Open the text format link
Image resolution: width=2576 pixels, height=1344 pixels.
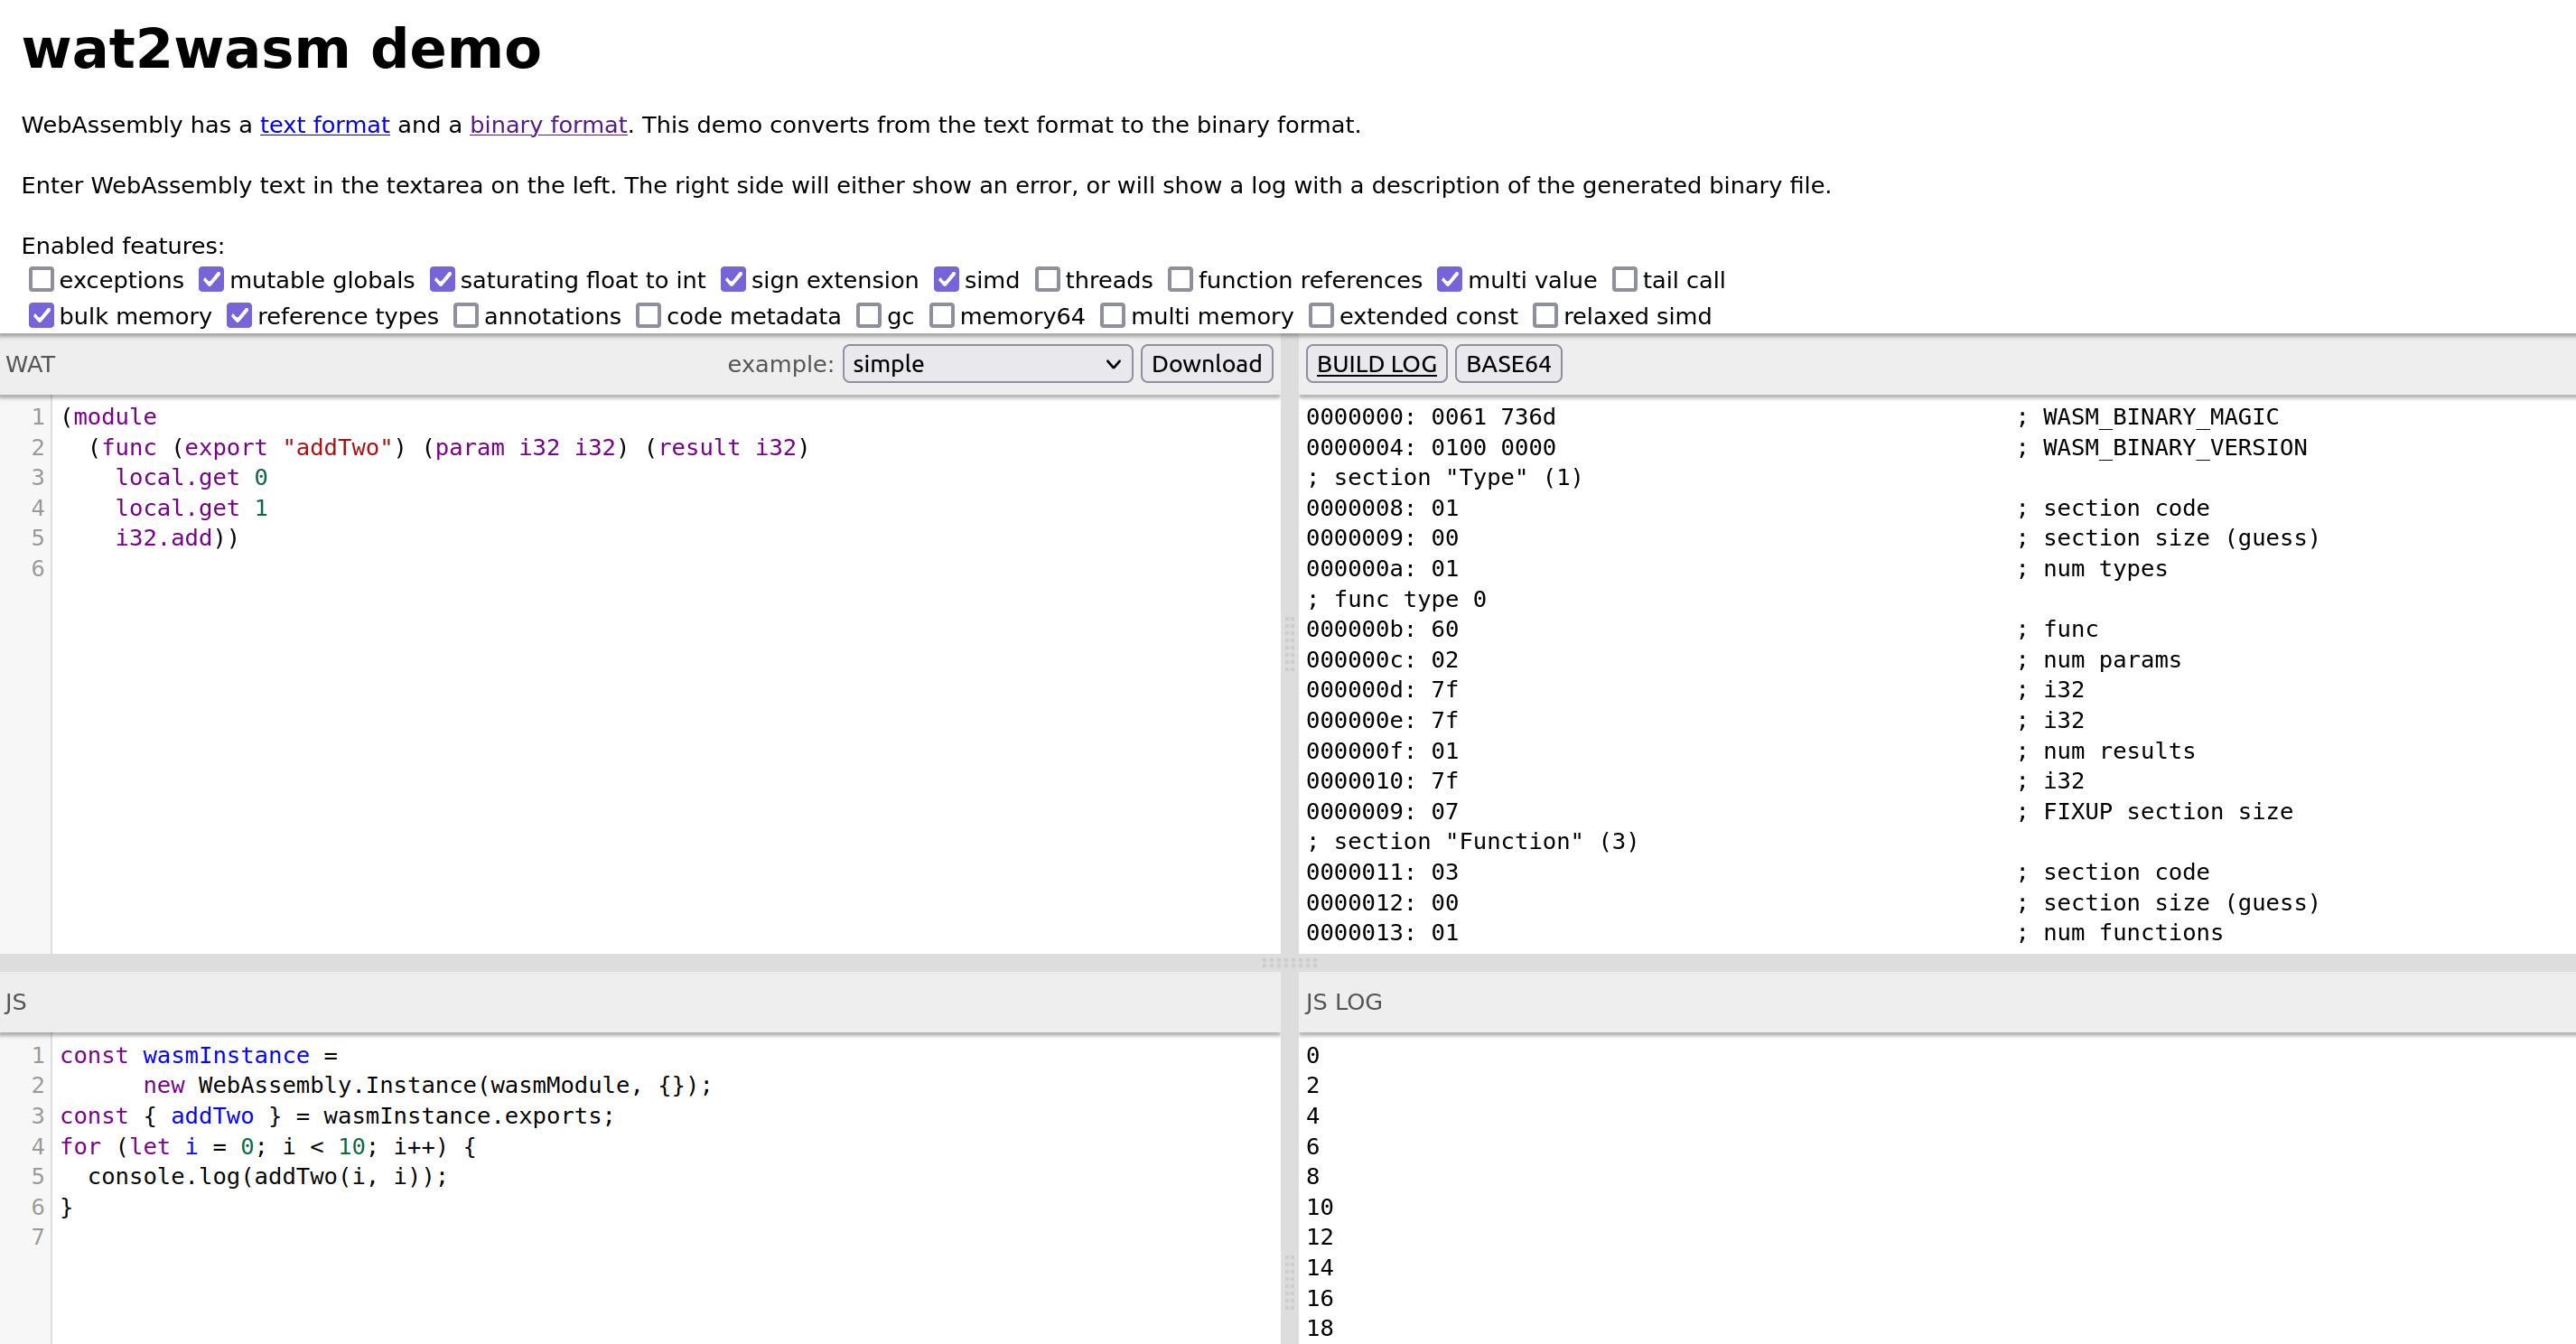tap(324, 125)
